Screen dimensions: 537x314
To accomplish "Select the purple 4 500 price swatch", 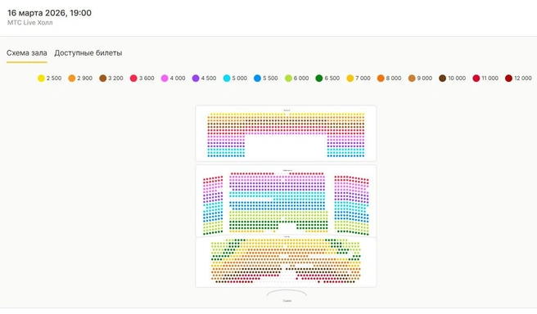I will click(196, 78).
